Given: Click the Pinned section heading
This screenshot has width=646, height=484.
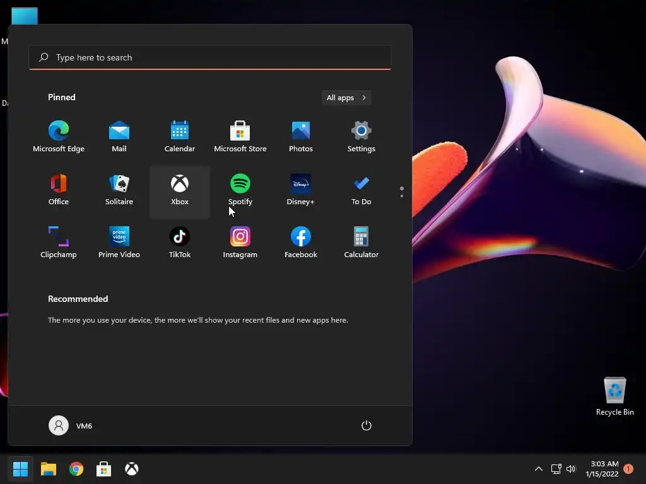Looking at the screenshot, I should click(62, 97).
